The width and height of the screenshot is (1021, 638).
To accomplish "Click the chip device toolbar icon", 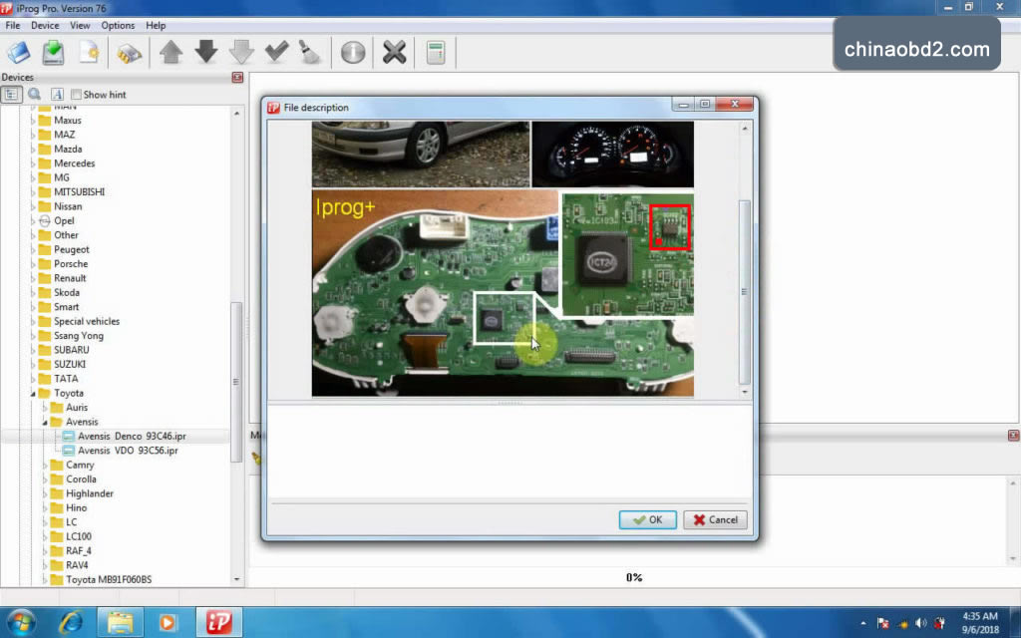I will (129, 54).
